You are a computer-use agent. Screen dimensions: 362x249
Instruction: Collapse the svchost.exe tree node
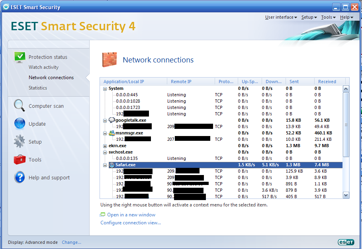pyautogui.click(x=105, y=152)
